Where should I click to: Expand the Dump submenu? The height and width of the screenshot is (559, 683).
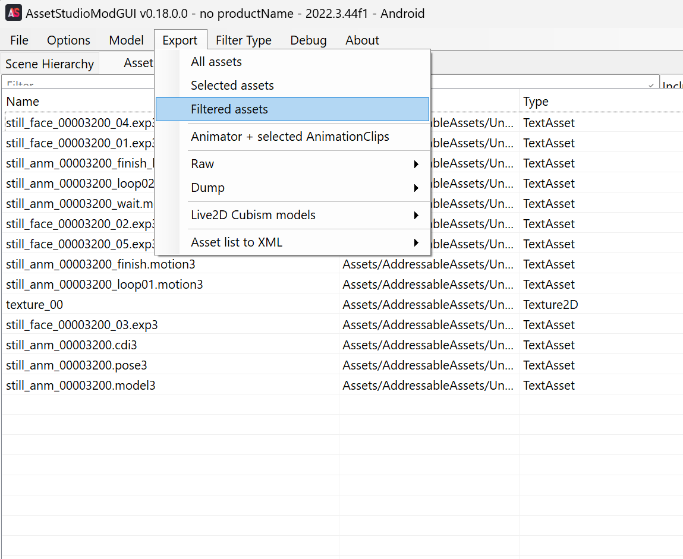[292, 188]
